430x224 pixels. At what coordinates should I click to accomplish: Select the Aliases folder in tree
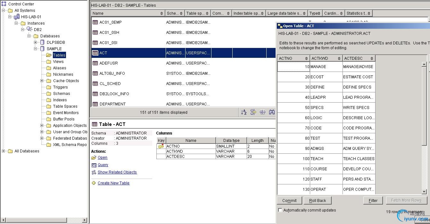click(x=60, y=68)
